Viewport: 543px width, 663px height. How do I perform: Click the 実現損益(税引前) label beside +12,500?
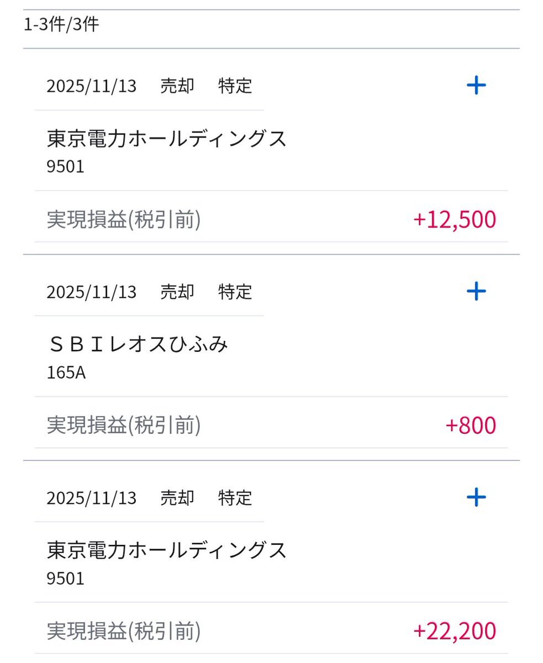point(124,220)
